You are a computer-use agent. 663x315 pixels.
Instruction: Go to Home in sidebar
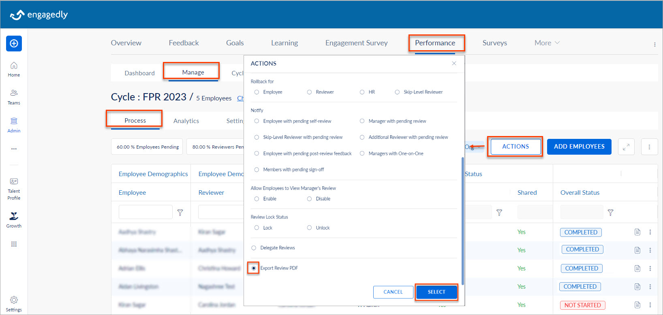[x=14, y=69]
